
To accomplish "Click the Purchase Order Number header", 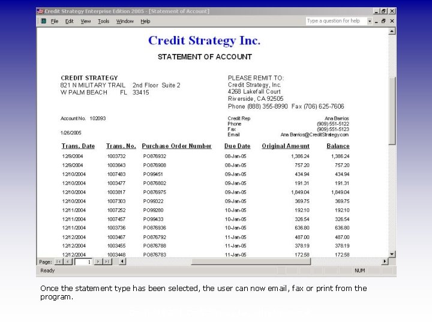I will click(x=176, y=146).
